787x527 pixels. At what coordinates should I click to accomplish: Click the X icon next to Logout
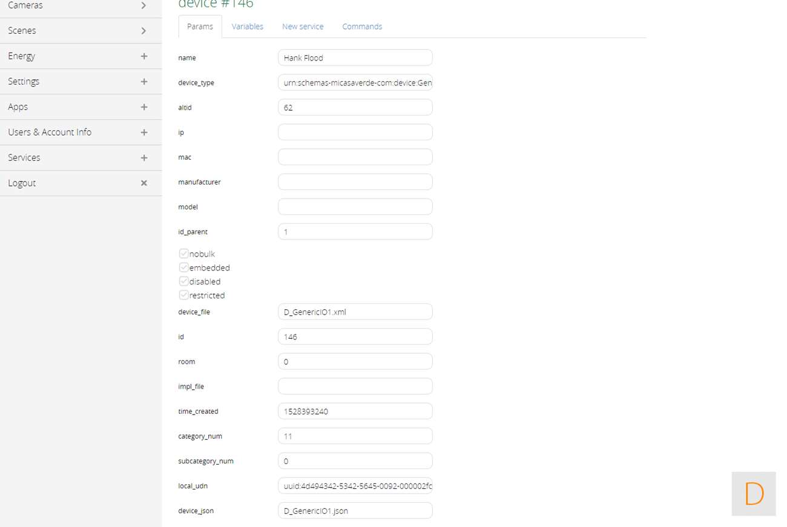coord(143,183)
